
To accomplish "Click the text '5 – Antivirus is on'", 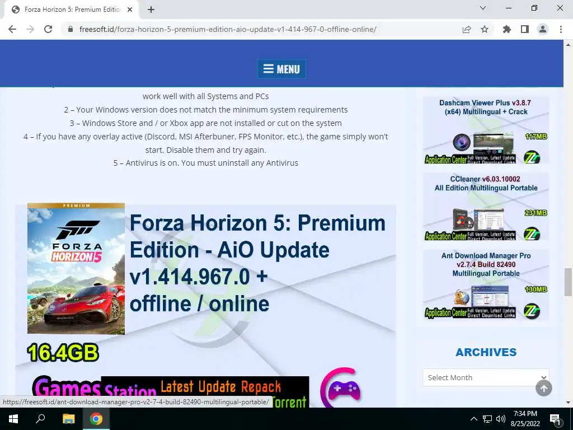I will (x=146, y=163).
